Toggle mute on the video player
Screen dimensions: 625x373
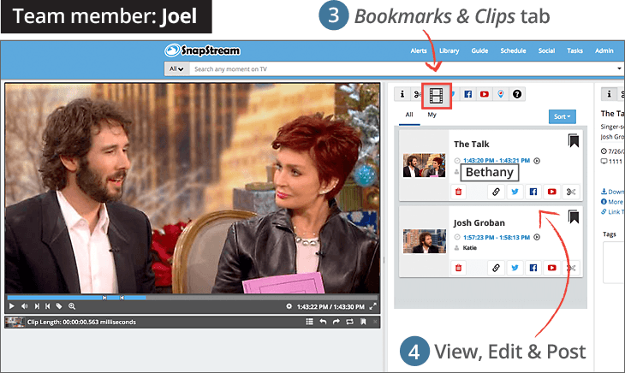24,306
